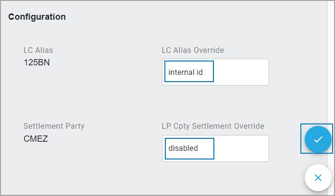
Task: Click the Settlement Party label
Action: pyautogui.click(x=54, y=126)
